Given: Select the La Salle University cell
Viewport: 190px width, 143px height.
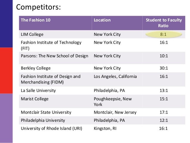Looking at the screenshot, I should [55, 91].
